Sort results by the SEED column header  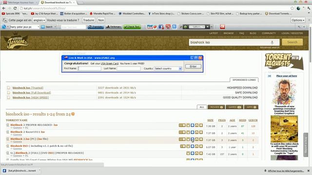pos(242,120)
